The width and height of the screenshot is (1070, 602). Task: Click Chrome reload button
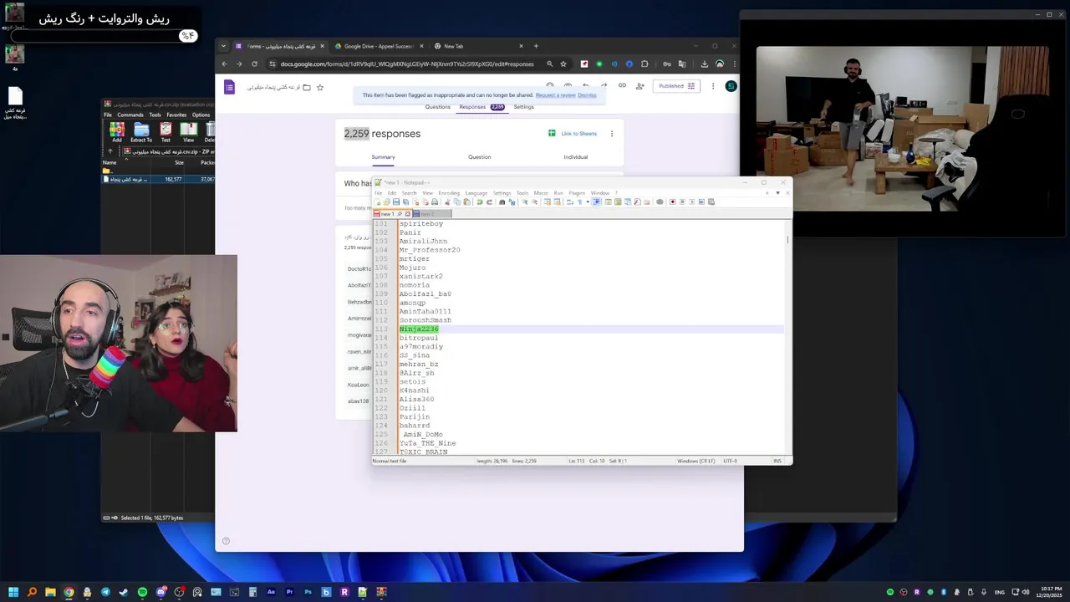pos(254,64)
